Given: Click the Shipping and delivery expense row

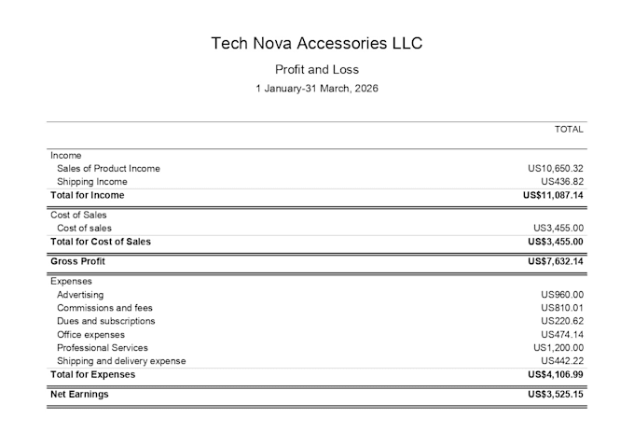Looking at the screenshot, I should [x=317, y=361].
